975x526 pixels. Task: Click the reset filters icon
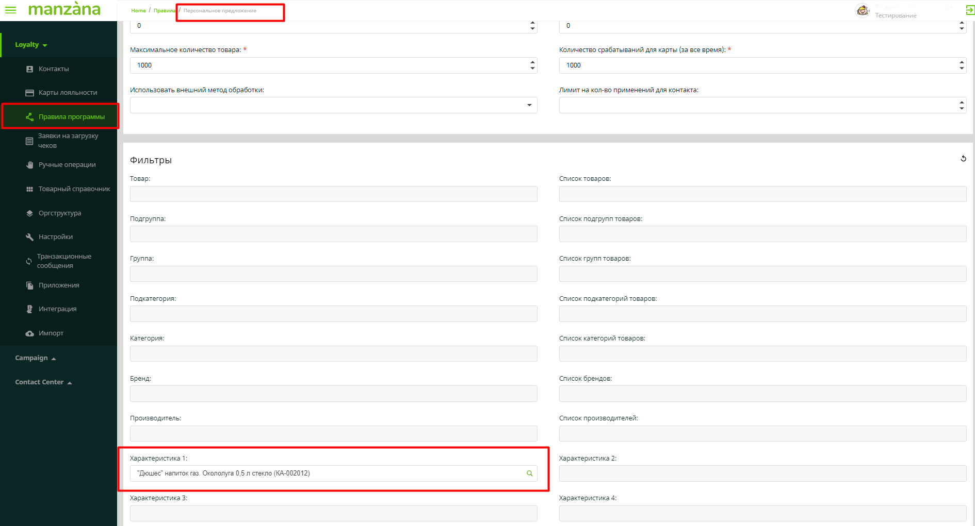(963, 159)
